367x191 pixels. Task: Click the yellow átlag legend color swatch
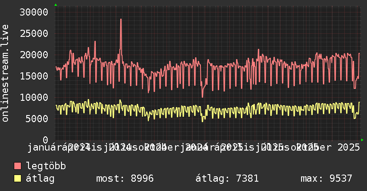[x=17, y=179]
